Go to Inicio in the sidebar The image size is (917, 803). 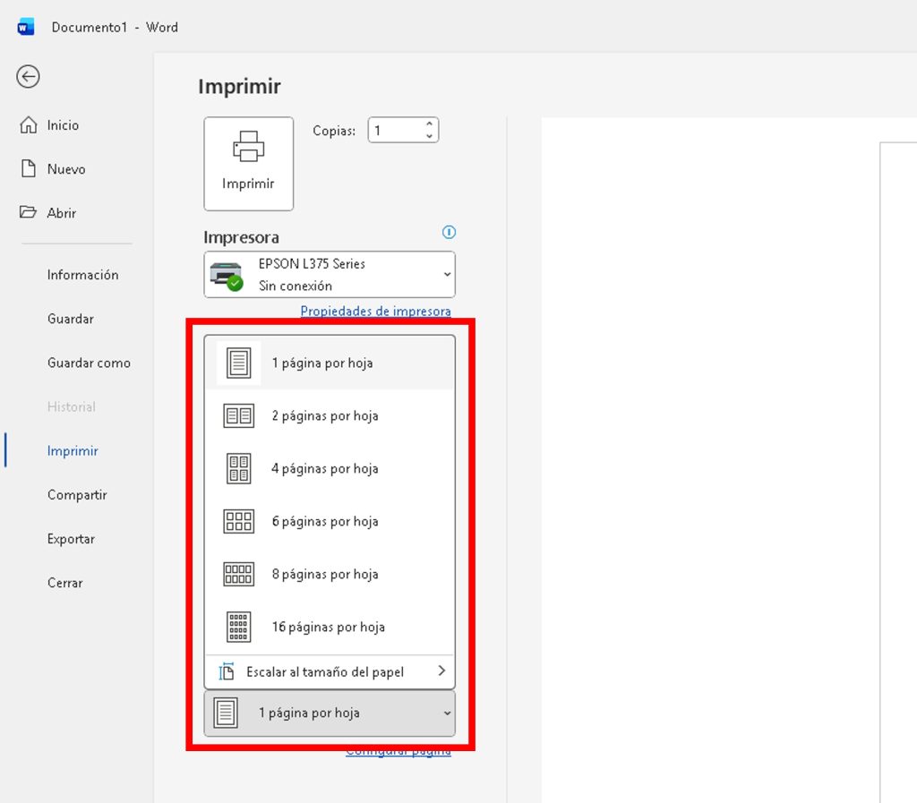(63, 125)
